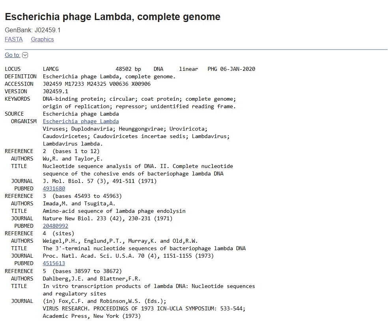Screen dimensions: 388x321
Task: Open the Graphics view link
Action: (x=42, y=39)
